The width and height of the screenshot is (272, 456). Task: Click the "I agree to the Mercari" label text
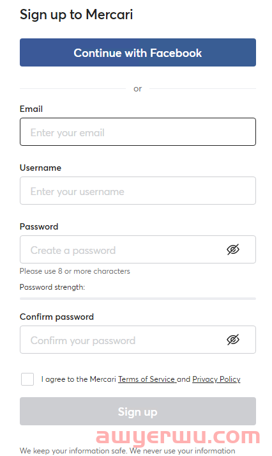point(79,379)
